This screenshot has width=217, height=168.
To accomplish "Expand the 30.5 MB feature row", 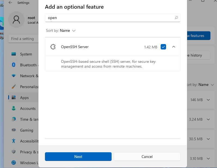I will pyautogui.click(x=208, y=139).
